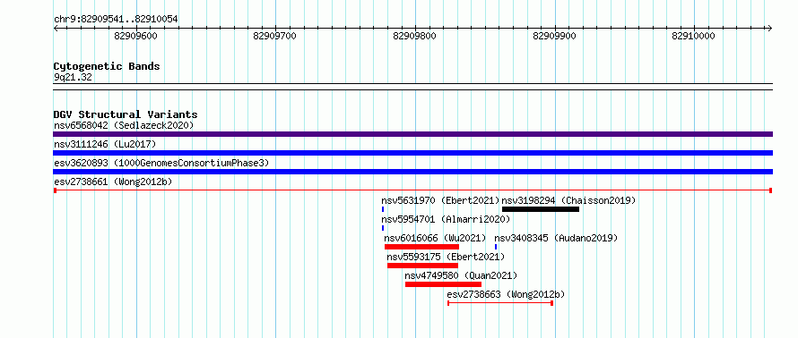Click the 9q21.32 cytogenetic band line
The width and height of the screenshot is (798, 338).
412,87
